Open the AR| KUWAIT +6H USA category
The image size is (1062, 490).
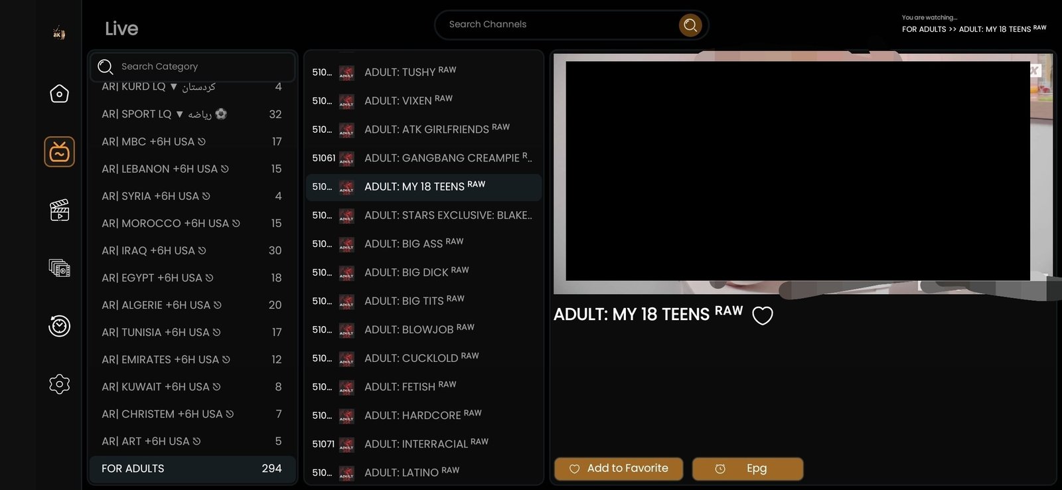pyautogui.click(x=192, y=386)
